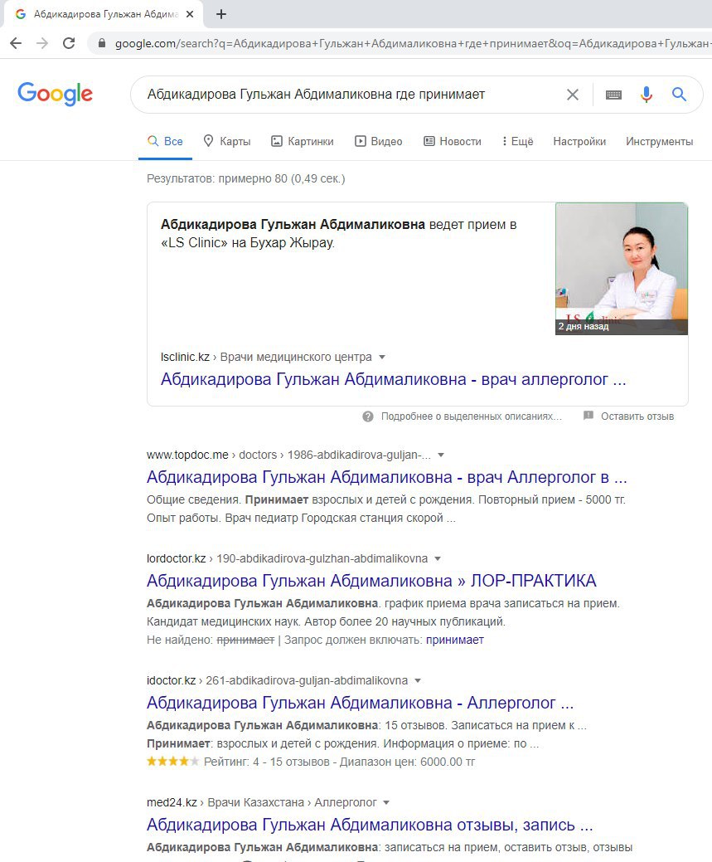The height and width of the screenshot is (862, 712).
Task: Open the lordoctor.kz ЛОР-ПРАКТИКА result link
Action: [371, 581]
